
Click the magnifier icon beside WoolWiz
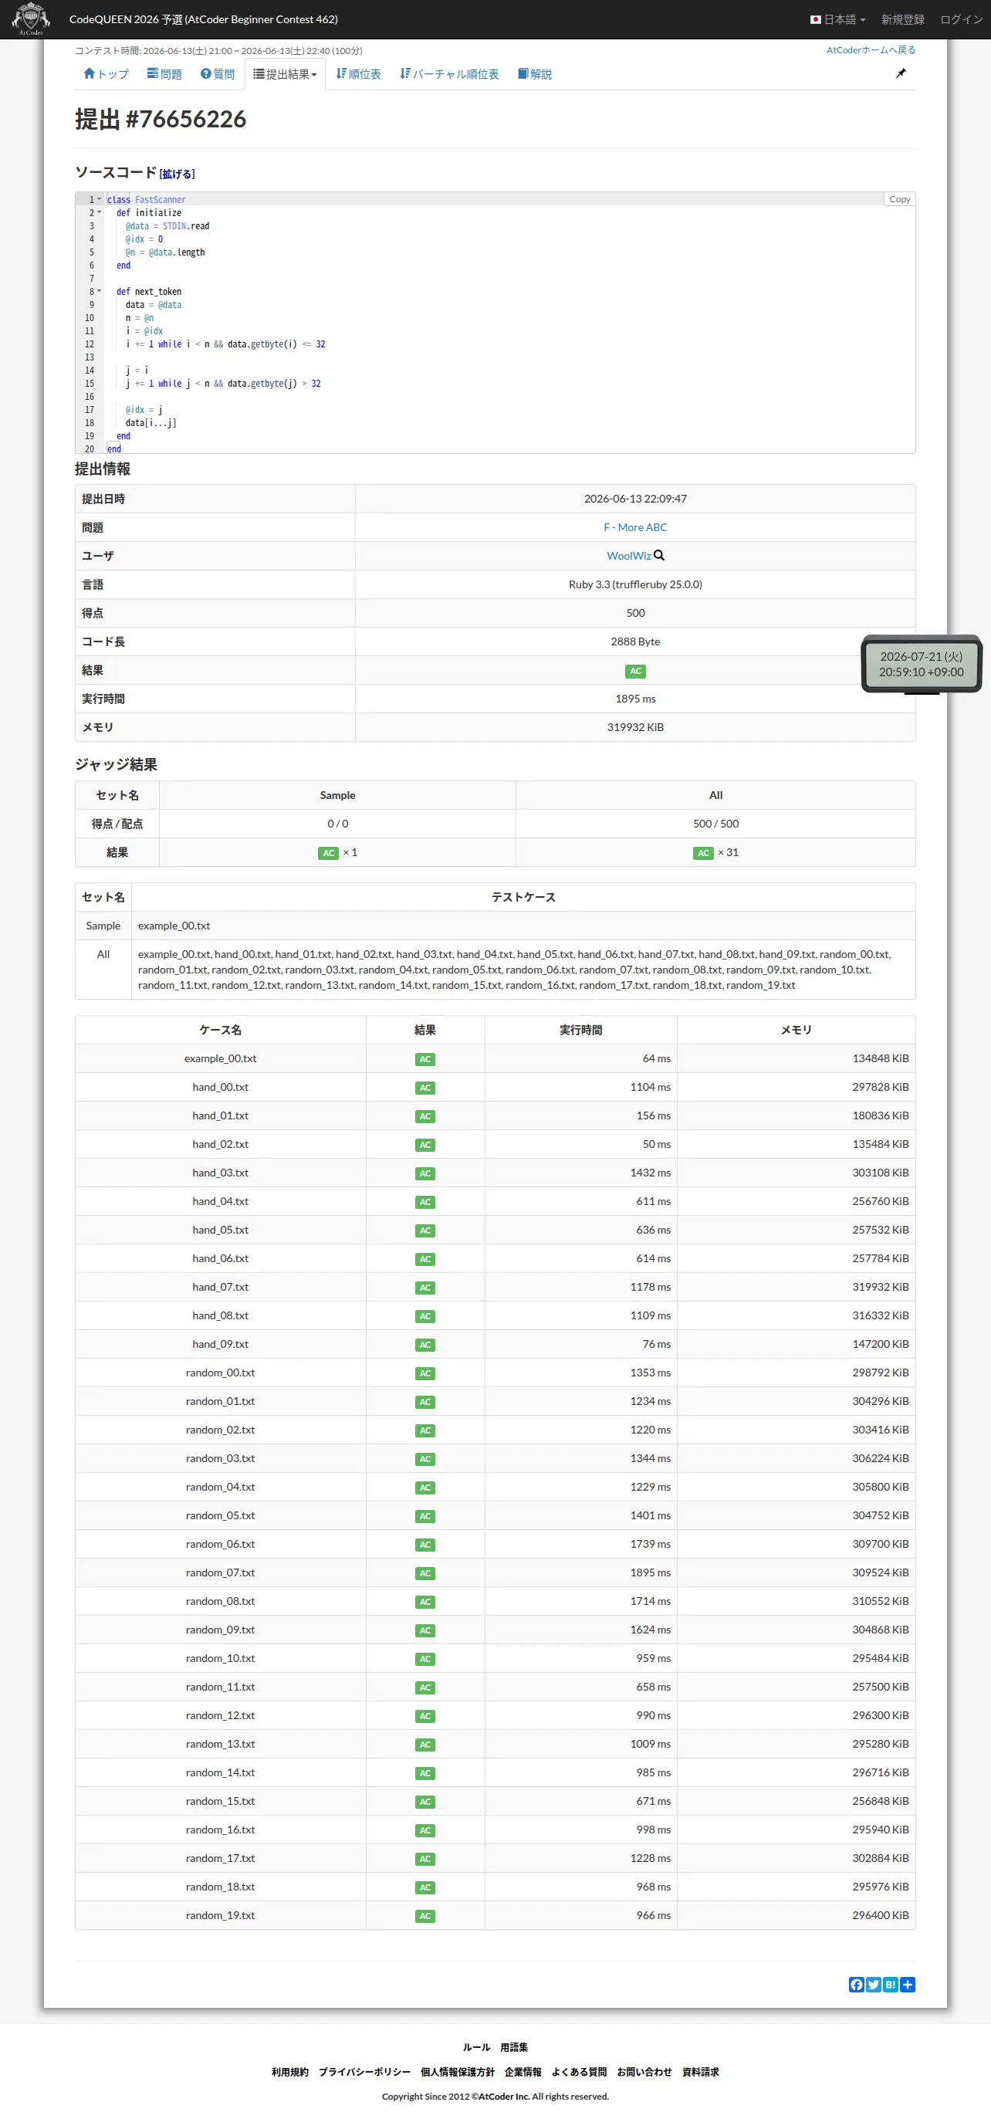[x=659, y=555]
